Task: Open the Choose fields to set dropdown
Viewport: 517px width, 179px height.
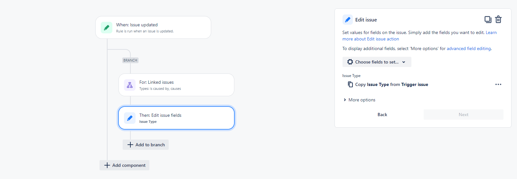Action: click(x=377, y=62)
